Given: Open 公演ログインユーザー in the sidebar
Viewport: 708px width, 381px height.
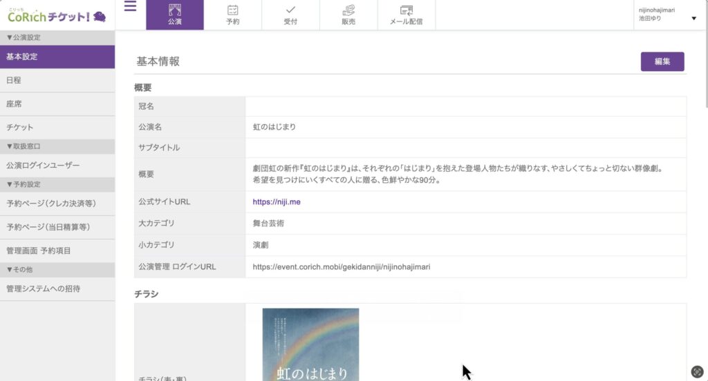Looking at the screenshot, I should [x=43, y=166].
